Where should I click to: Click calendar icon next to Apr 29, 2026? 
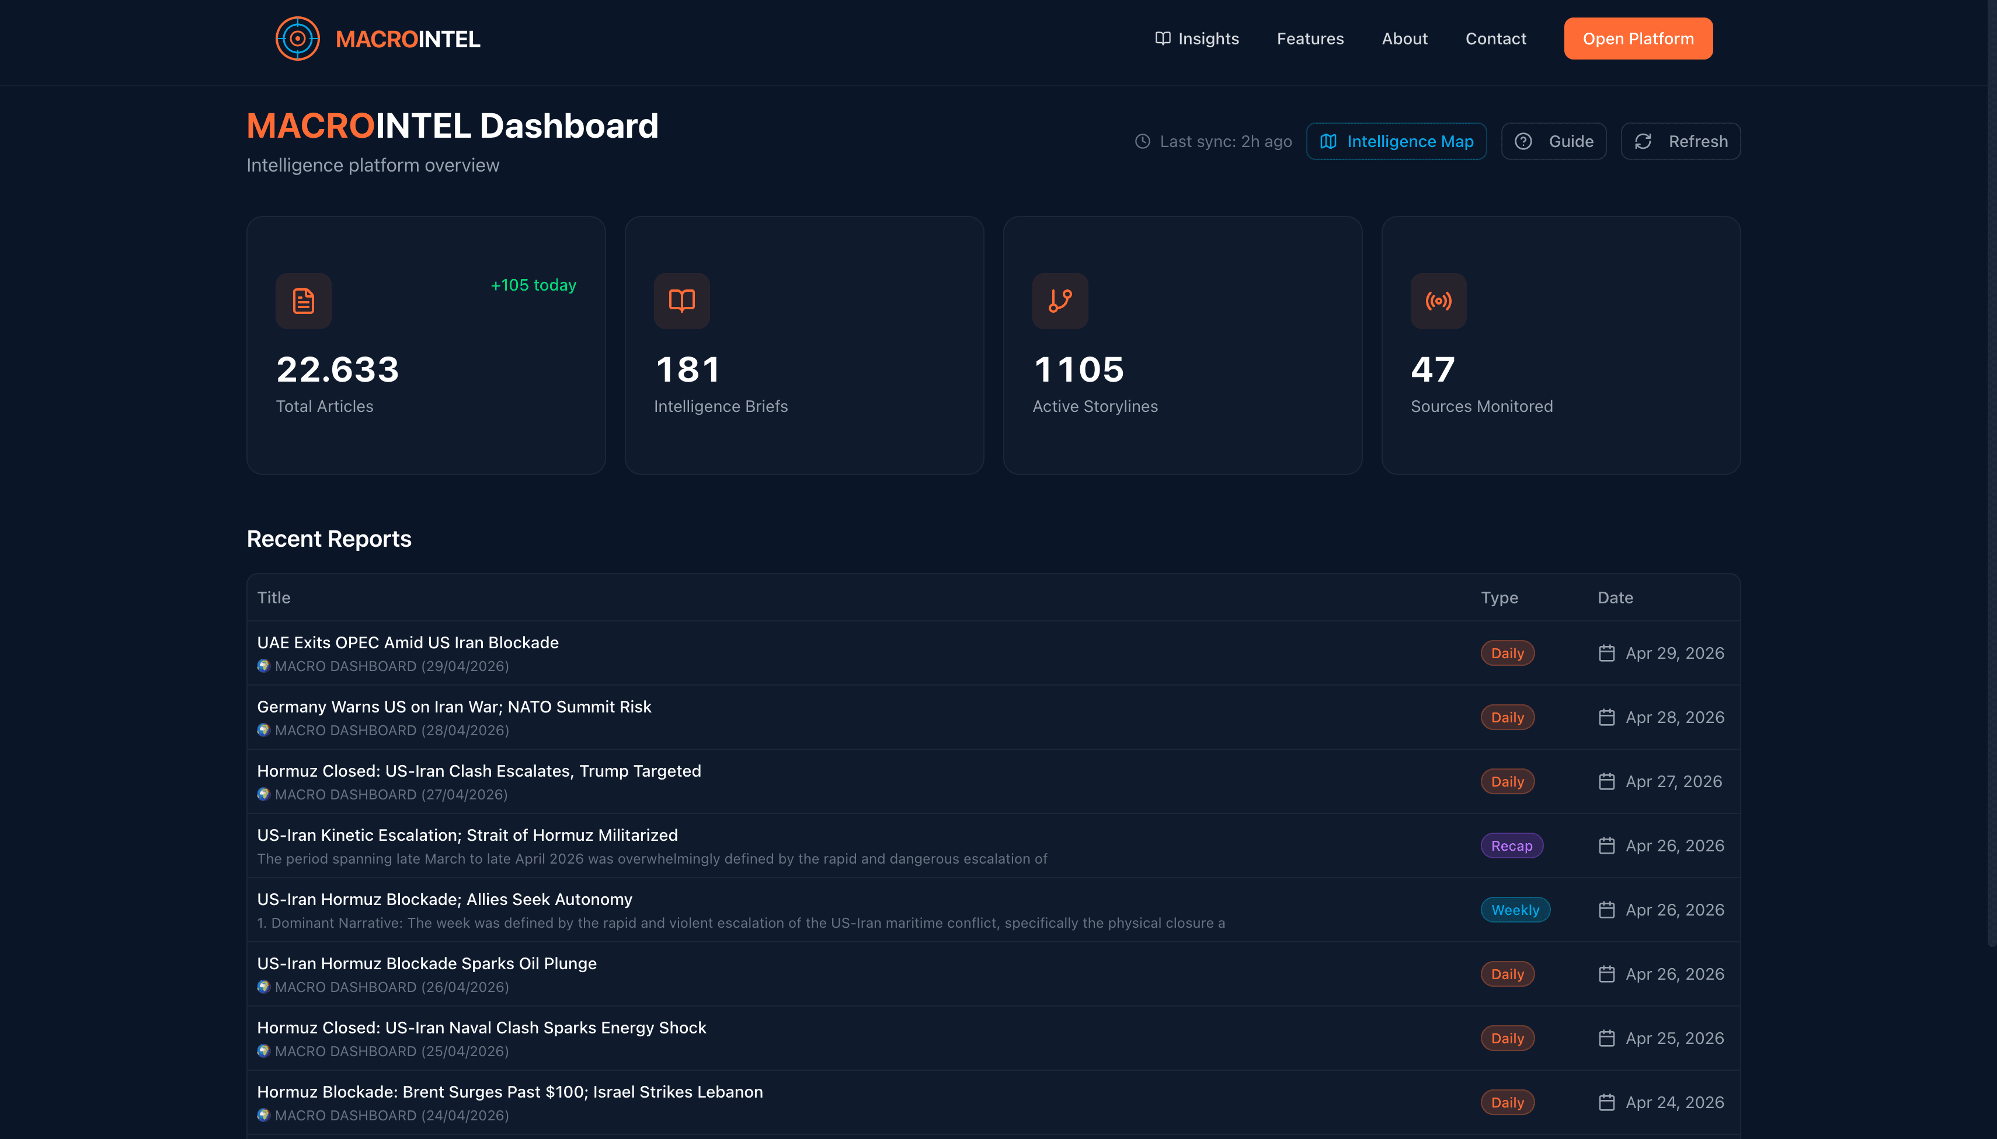click(1606, 653)
